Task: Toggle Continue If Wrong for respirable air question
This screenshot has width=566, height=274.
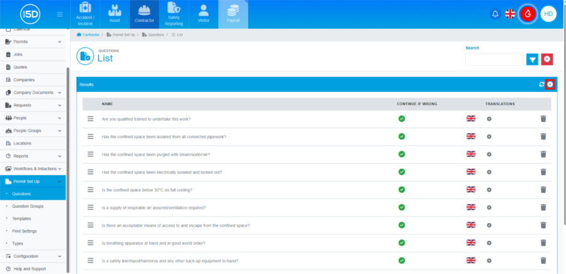Action: (x=401, y=207)
